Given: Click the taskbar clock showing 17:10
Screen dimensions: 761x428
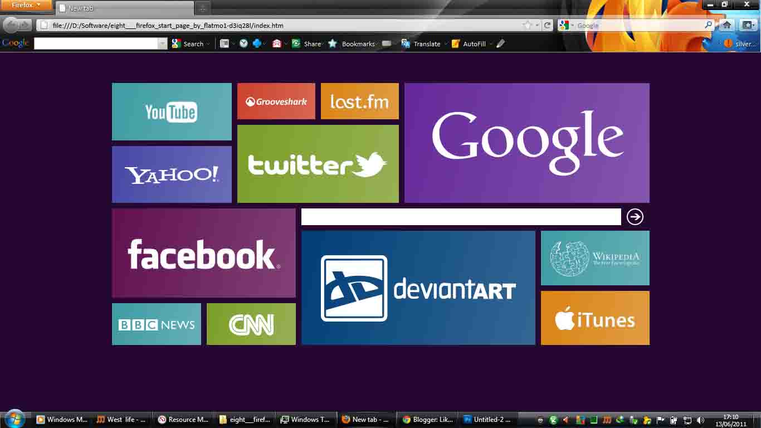Looking at the screenshot, I should (731, 420).
